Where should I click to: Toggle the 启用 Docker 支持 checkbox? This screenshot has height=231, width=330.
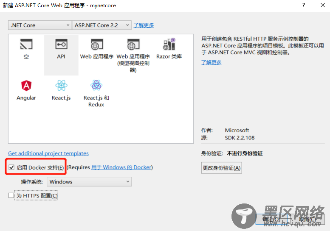click(11, 167)
